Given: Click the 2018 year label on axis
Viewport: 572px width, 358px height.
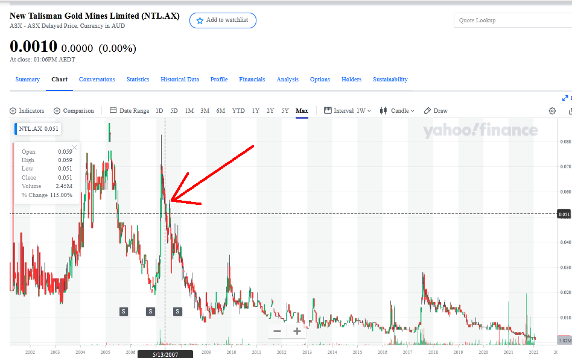Looking at the screenshot, I should 433,352.
